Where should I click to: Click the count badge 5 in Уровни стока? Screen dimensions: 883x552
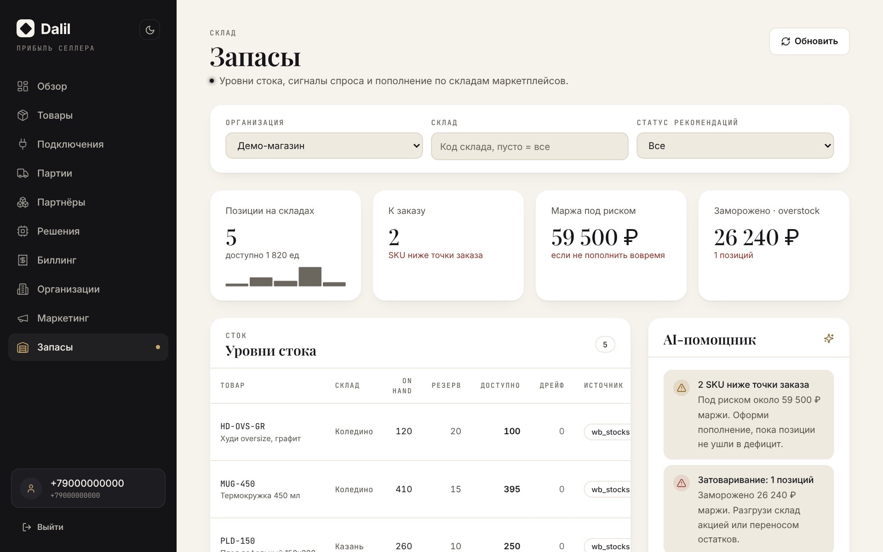[x=605, y=345]
